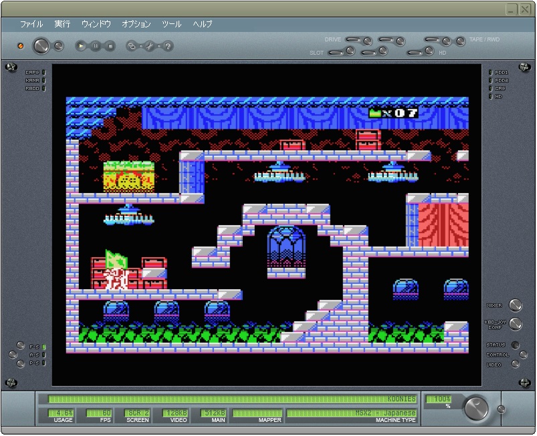
Task: Click the large reset knob in toolbar
Action: tap(41, 46)
